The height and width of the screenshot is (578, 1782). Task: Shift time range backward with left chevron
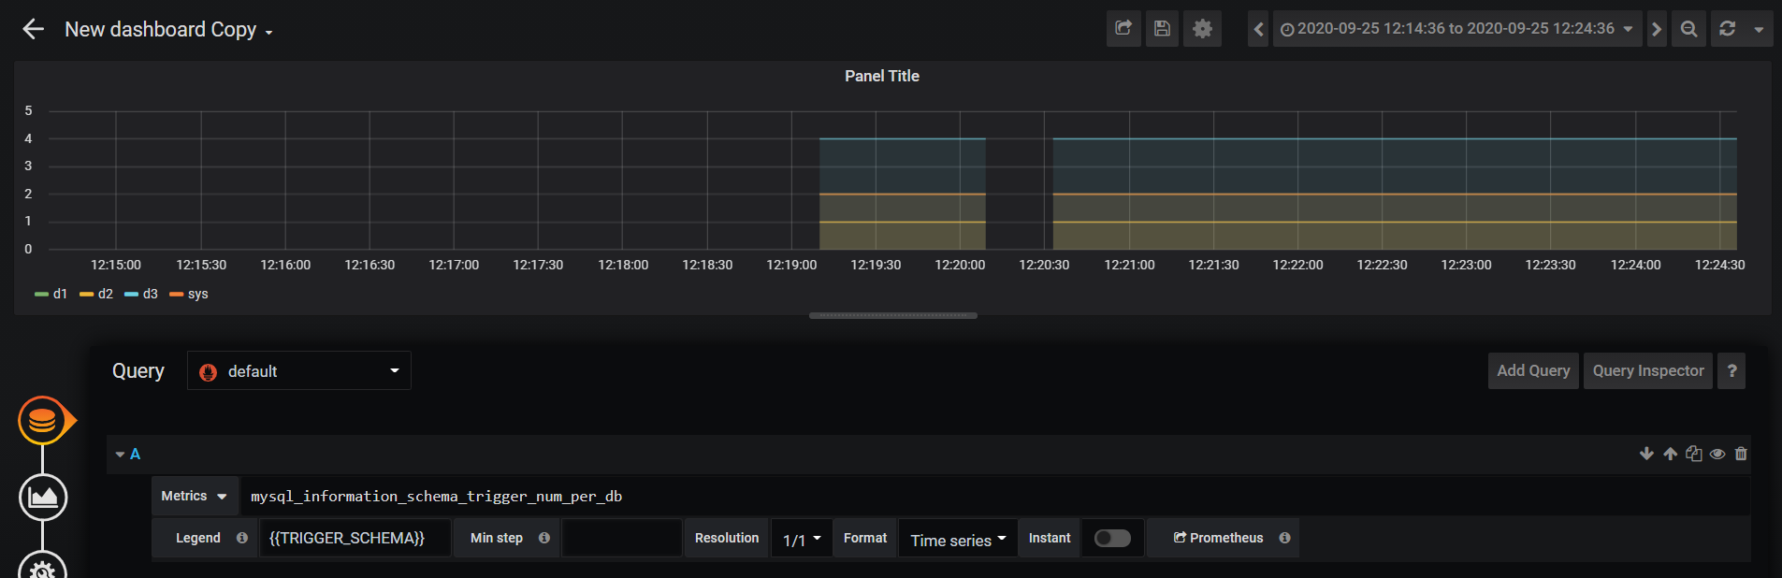pos(1259,29)
